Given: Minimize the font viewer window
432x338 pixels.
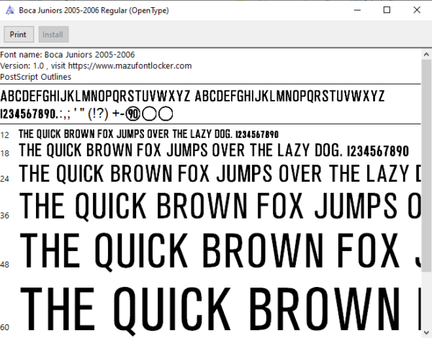Looking at the screenshot, I should point(357,10).
